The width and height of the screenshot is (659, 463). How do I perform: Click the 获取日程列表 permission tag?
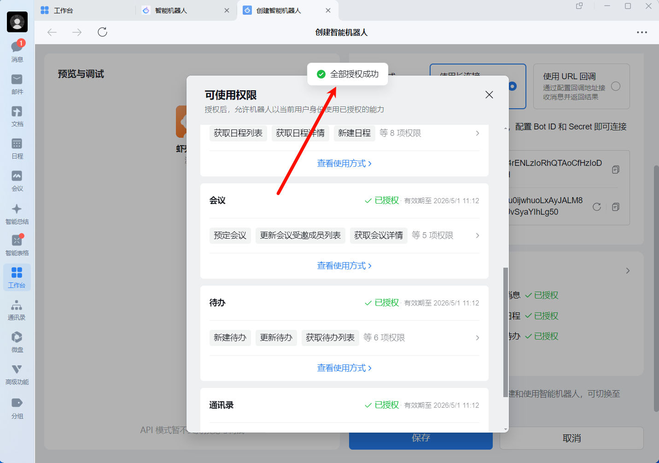click(238, 133)
